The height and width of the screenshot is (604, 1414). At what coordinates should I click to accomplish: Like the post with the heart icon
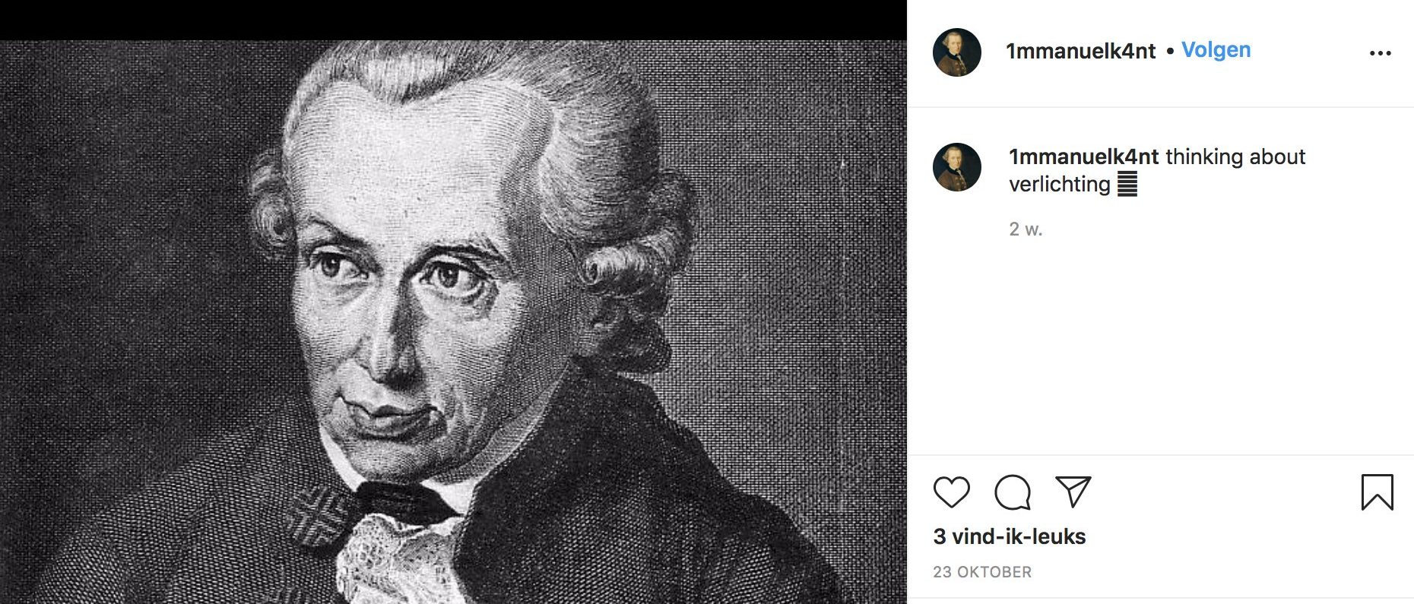point(951,492)
